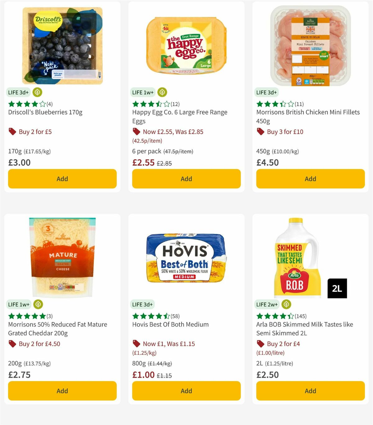
Task: Add Arla BOB skimmed milk to basket
Action: click(x=310, y=391)
